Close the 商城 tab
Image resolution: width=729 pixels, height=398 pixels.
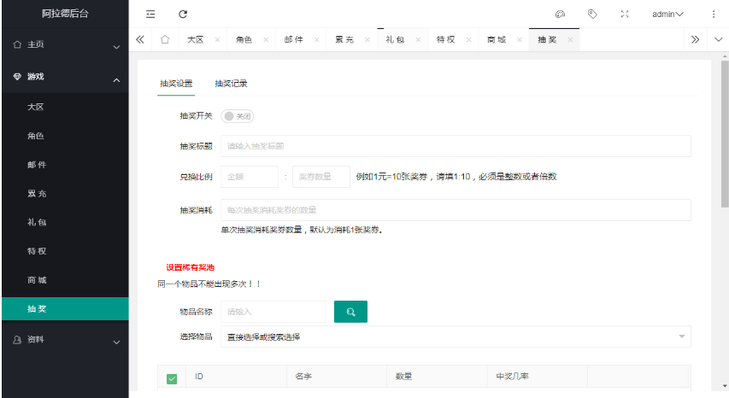(x=520, y=39)
